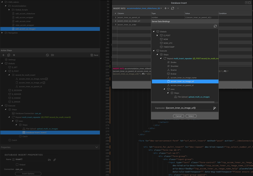Select Database Insert: insert1 step
This screenshot has width=253, height=176.
coord(50,132)
